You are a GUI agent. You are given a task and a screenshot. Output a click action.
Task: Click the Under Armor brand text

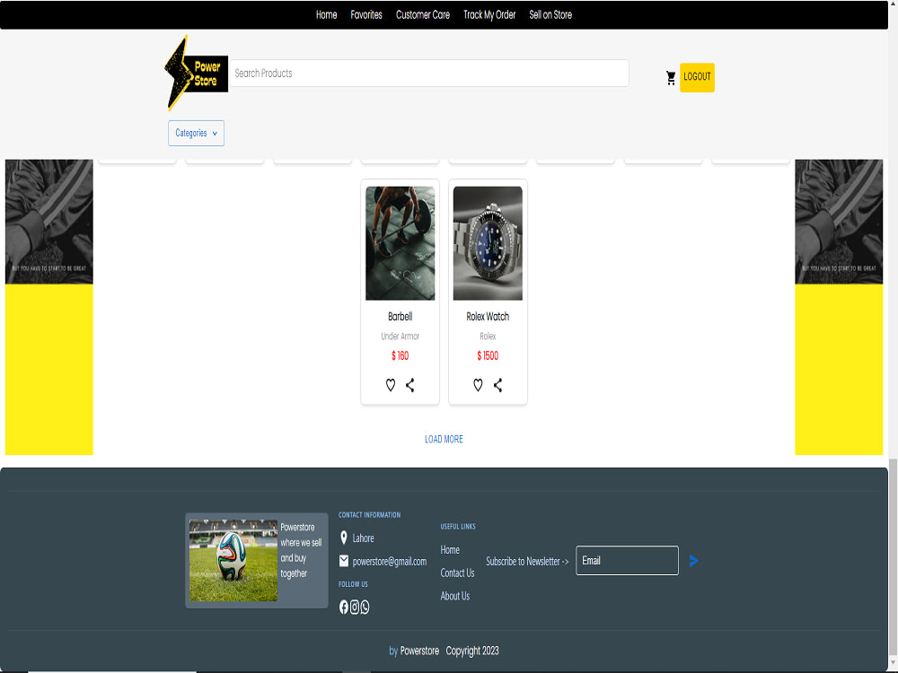pyautogui.click(x=400, y=336)
